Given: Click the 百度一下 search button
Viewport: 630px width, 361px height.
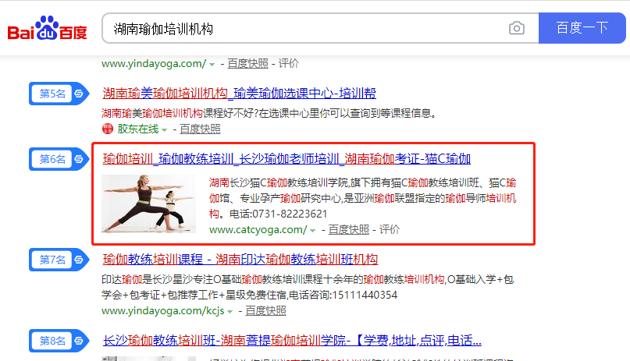Looking at the screenshot, I should 582,28.
